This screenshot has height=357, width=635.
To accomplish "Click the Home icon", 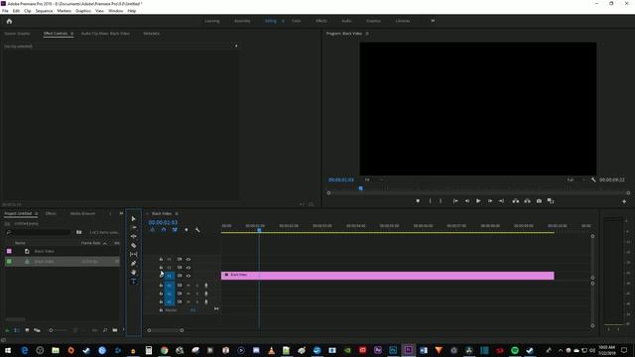I will [x=9, y=21].
